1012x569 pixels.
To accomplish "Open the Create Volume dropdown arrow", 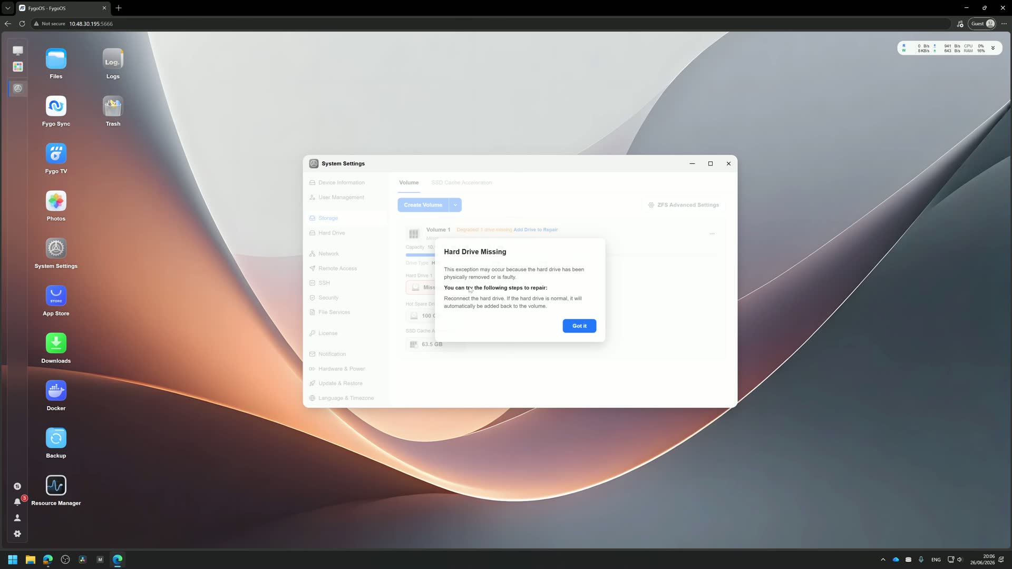I will [455, 205].
